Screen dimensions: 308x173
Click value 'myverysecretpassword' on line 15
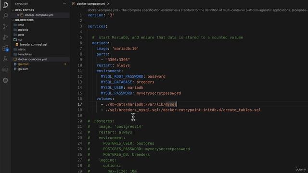click(159, 93)
